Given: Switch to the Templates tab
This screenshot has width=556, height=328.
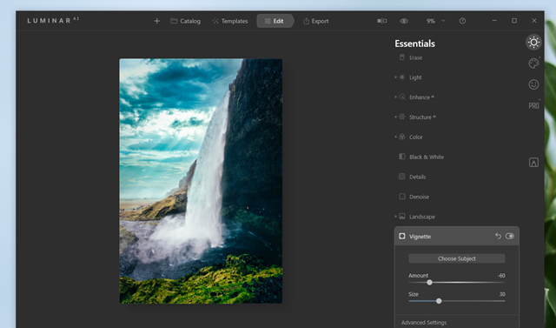Looking at the screenshot, I should [x=230, y=21].
